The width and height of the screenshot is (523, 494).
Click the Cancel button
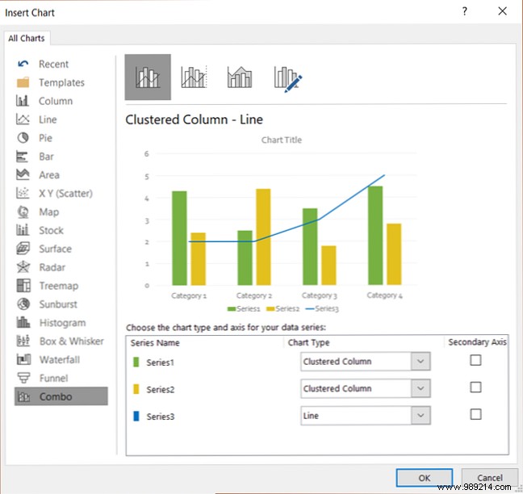pos(490,478)
